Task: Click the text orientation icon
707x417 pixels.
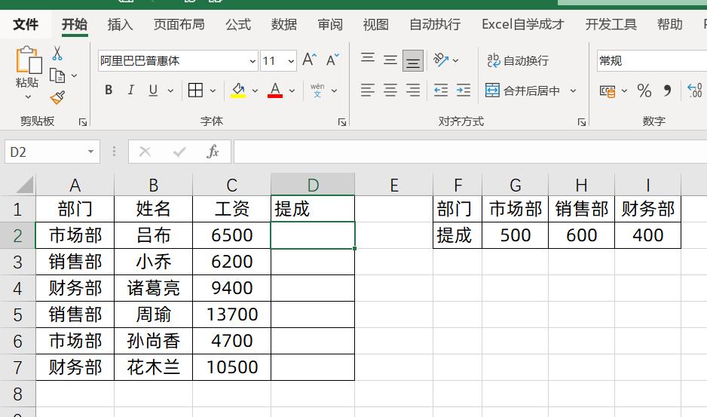Action: pos(441,60)
